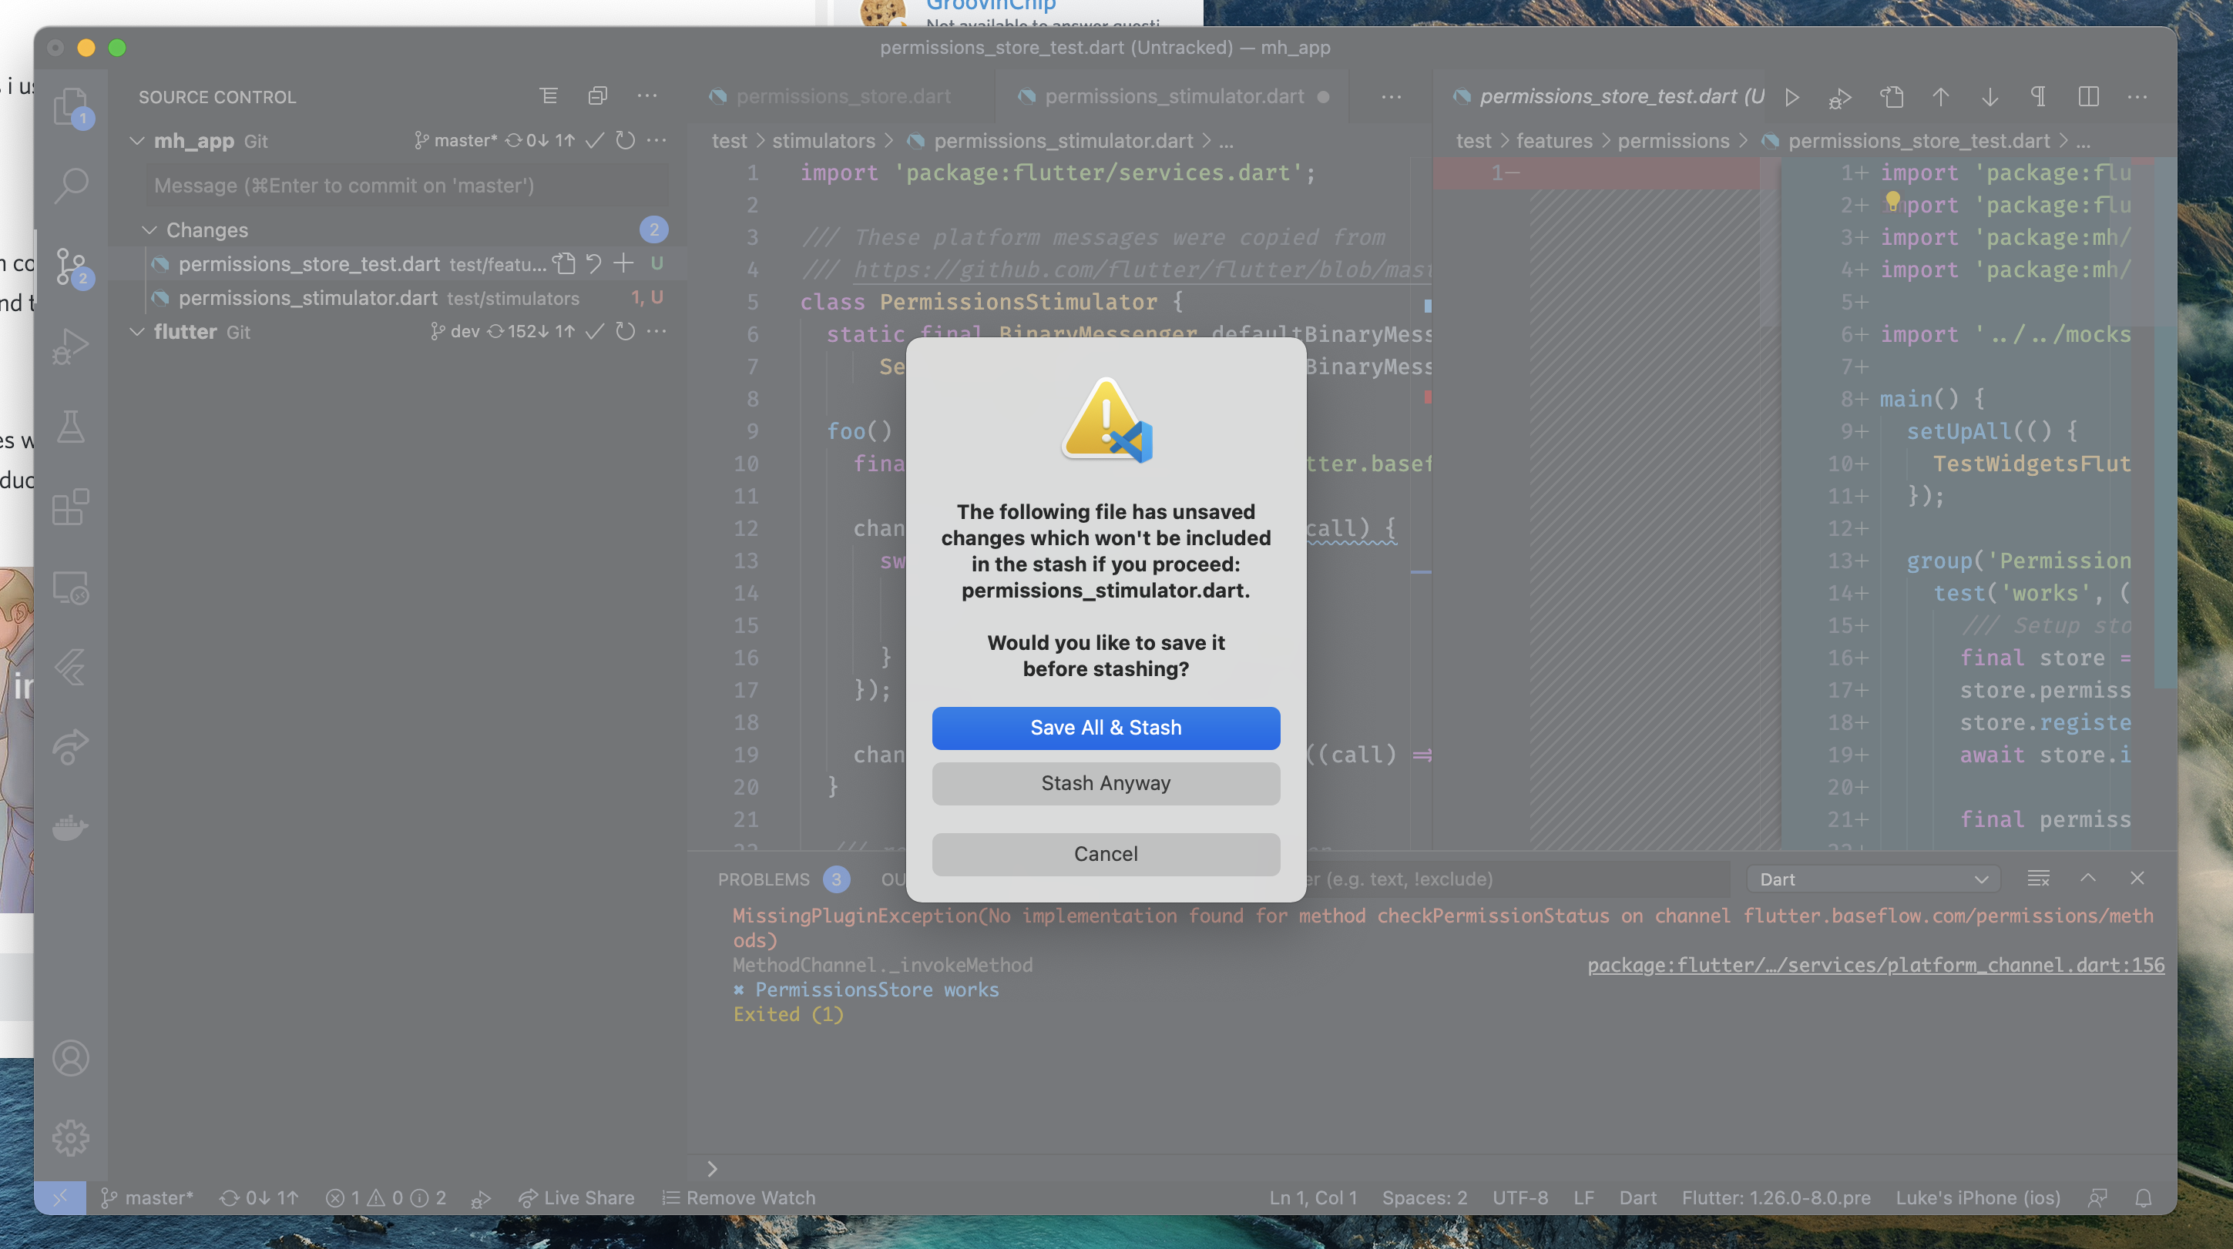
Task: Open the Run and Debug view
Action: 71,345
